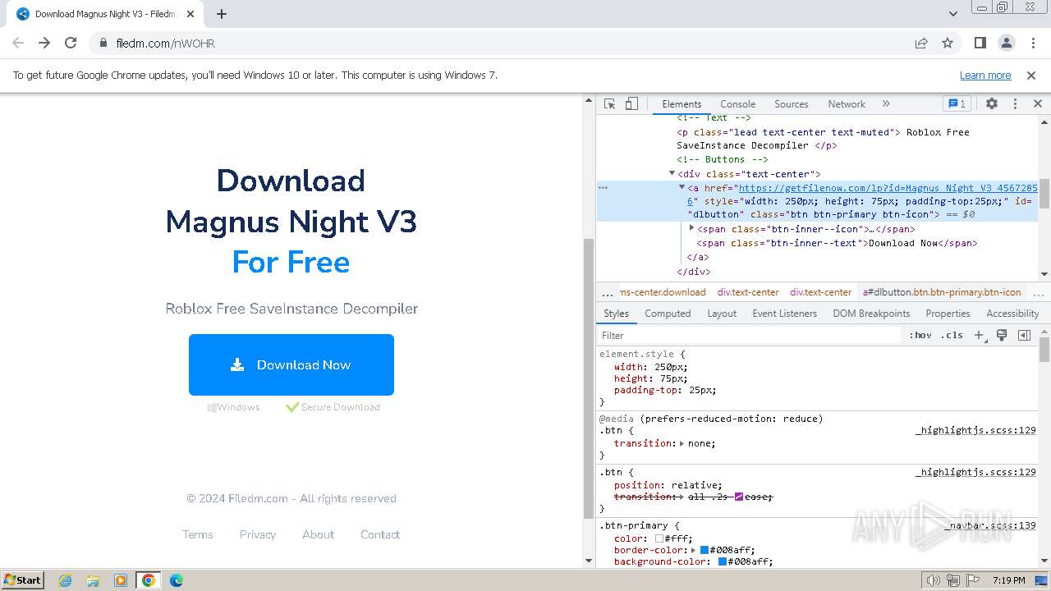Collapse the div class text-center node
1051x591 pixels.
click(672, 174)
